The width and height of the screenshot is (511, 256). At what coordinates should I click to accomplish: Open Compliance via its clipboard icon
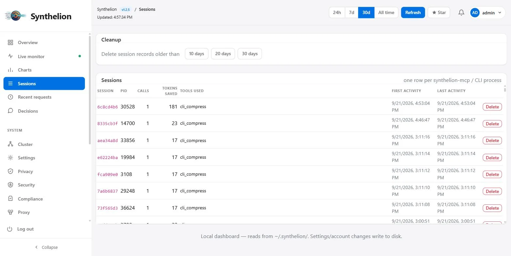pos(10,199)
